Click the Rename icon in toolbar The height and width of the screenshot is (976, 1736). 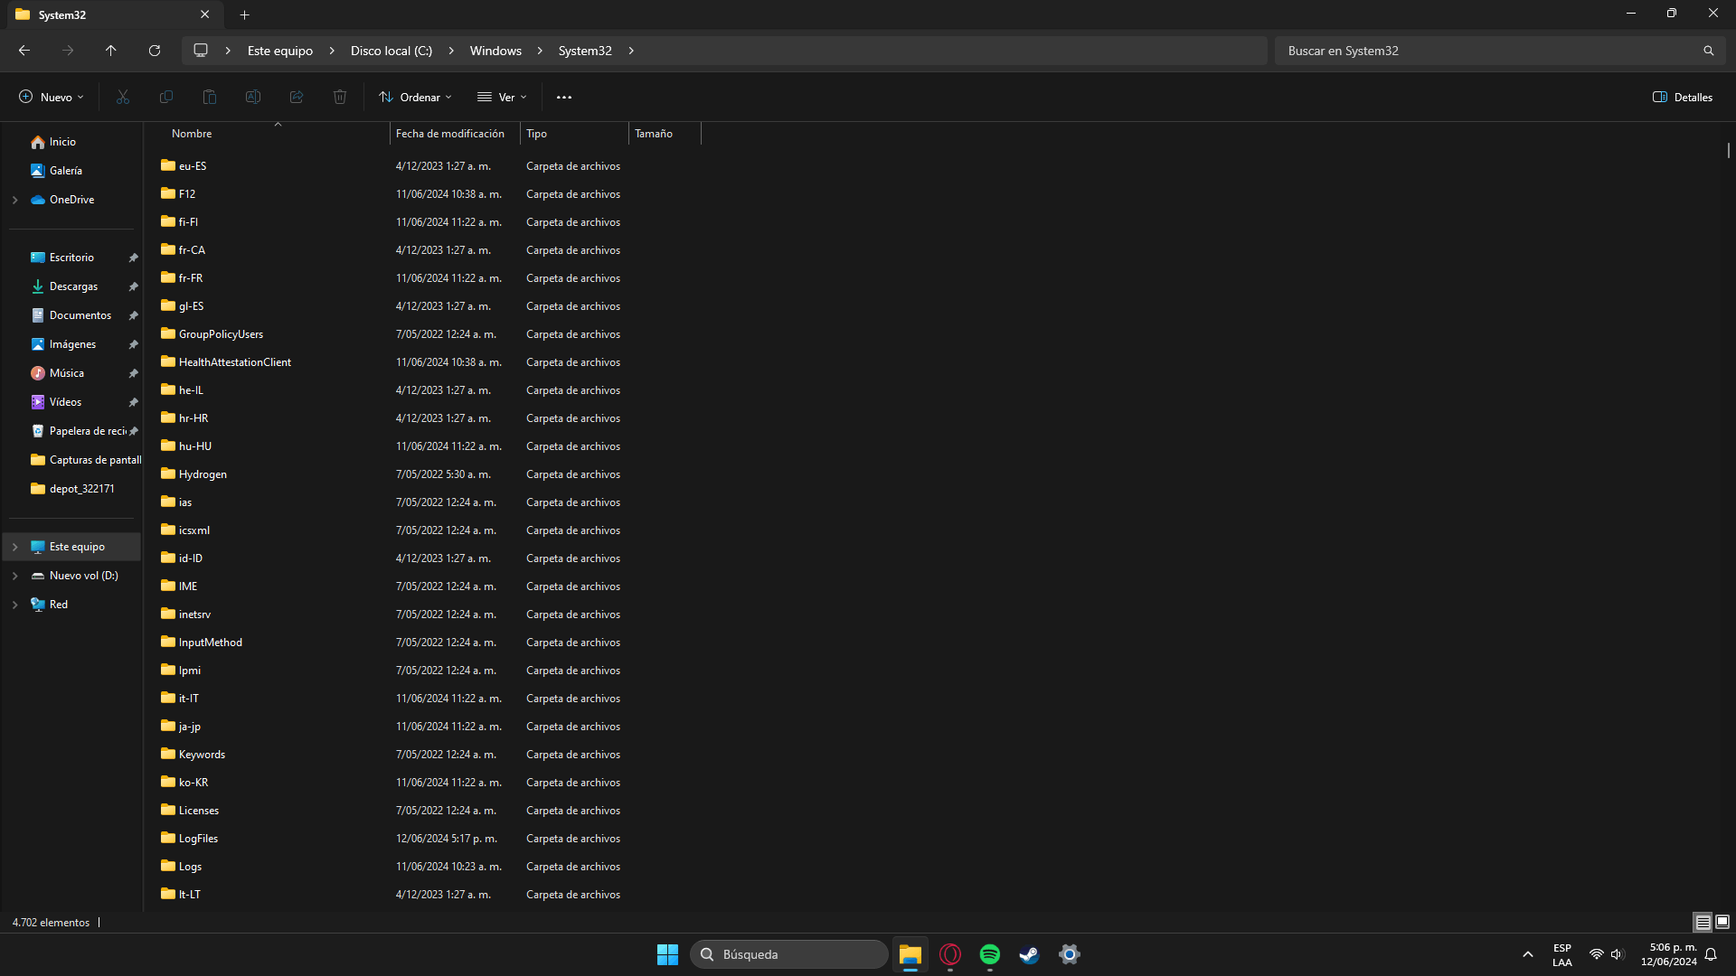pos(253,97)
